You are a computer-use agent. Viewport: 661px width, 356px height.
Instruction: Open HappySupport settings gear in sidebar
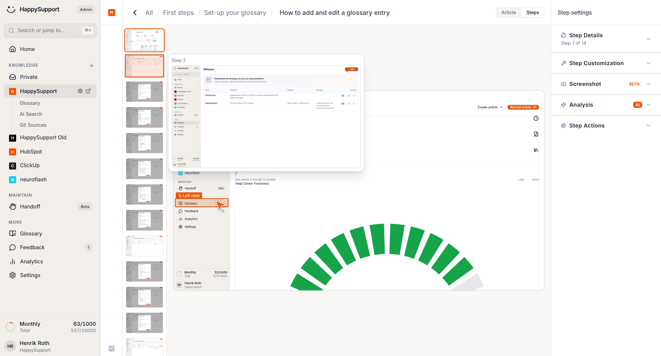pyautogui.click(x=80, y=91)
